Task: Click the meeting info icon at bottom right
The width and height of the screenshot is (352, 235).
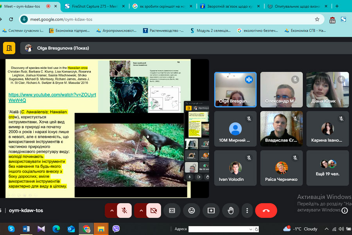Action: tap(345, 210)
